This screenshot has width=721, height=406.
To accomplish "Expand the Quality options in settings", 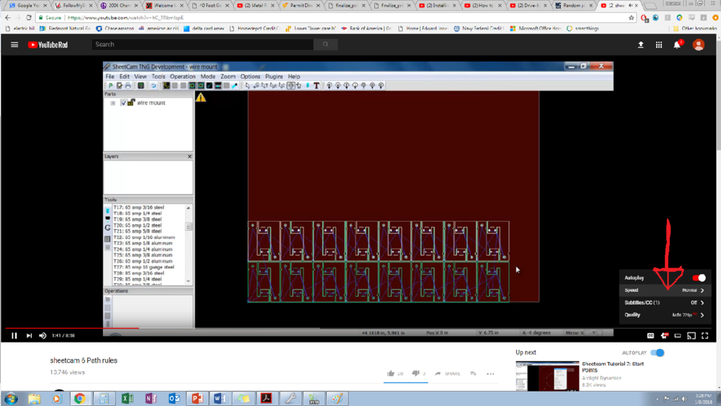I will [663, 315].
